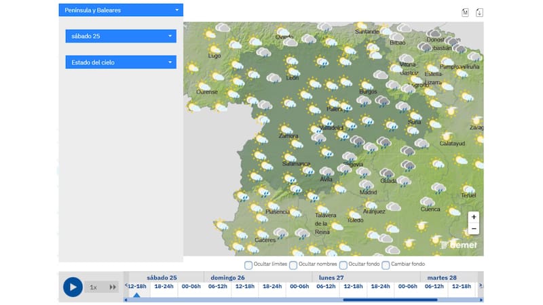Viewport: 543px width, 305px height.
Task: Click the Plasencia label on the map
Action: pyautogui.click(x=278, y=211)
